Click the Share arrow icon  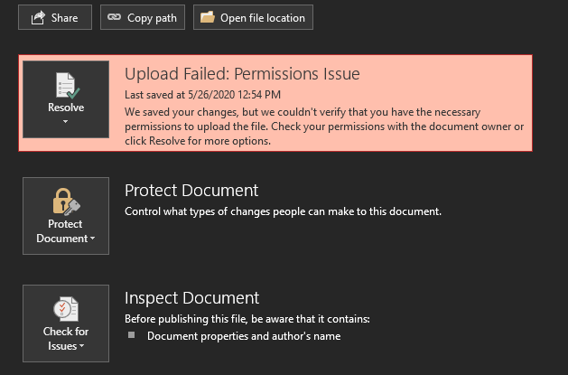[x=37, y=17]
